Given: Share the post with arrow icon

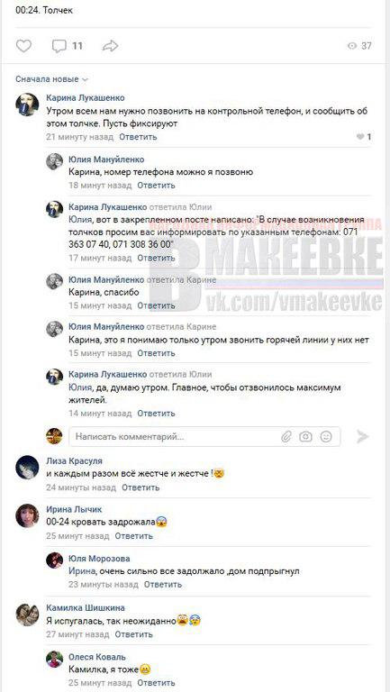Looking at the screenshot, I should point(110,46).
